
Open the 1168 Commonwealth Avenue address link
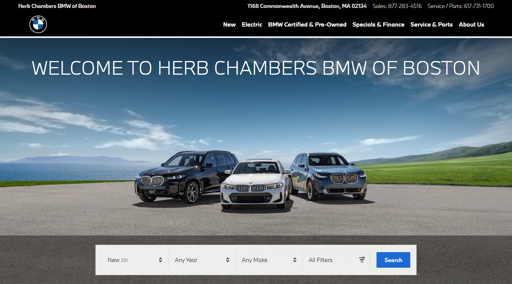[x=307, y=6]
